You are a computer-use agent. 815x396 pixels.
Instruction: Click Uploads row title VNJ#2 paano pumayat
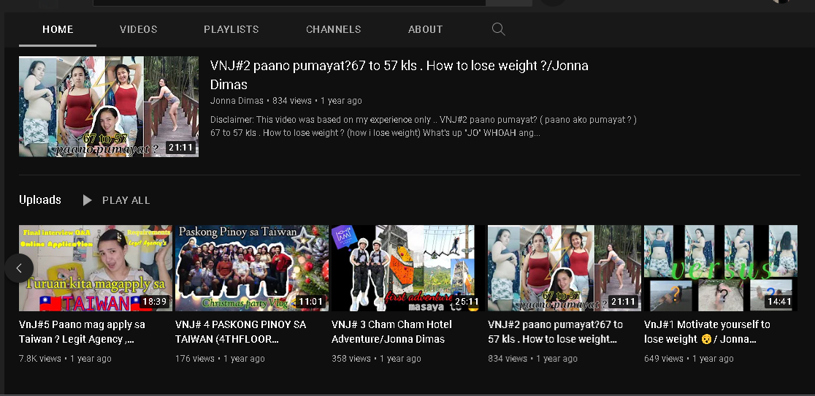click(555, 332)
